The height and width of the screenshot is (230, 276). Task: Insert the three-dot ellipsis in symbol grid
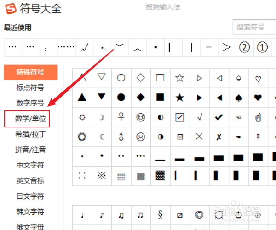pyautogui.click(x=141, y=156)
